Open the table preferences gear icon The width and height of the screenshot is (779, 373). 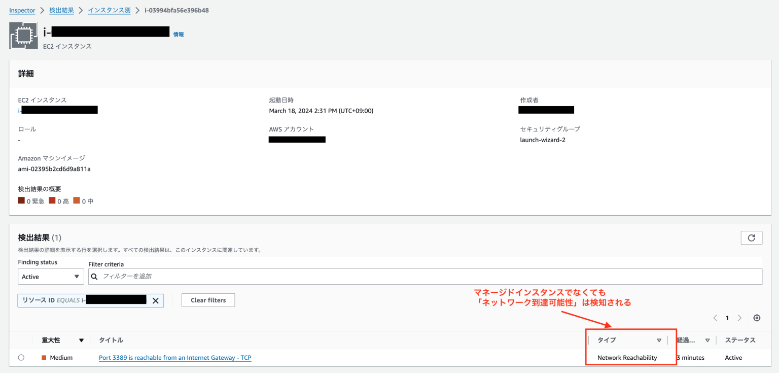pyautogui.click(x=757, y=318)
